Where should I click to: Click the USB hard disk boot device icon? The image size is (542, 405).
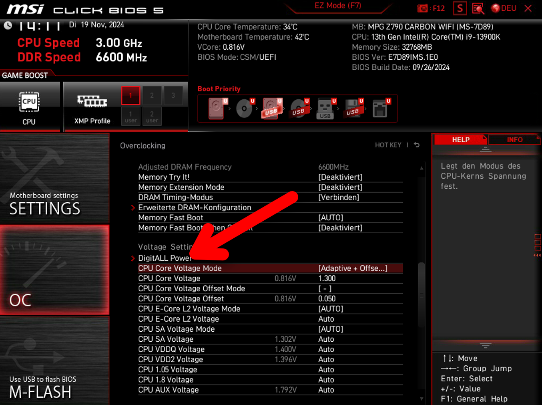pos(272,108)
